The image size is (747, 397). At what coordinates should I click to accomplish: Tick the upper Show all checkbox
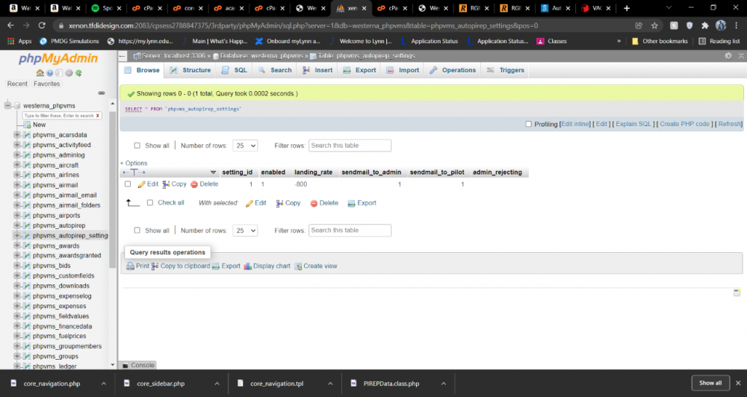tap(137, 146)
